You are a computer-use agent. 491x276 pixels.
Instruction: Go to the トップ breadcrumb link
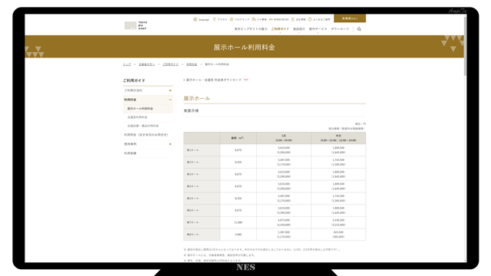click(x=127, y=64)
